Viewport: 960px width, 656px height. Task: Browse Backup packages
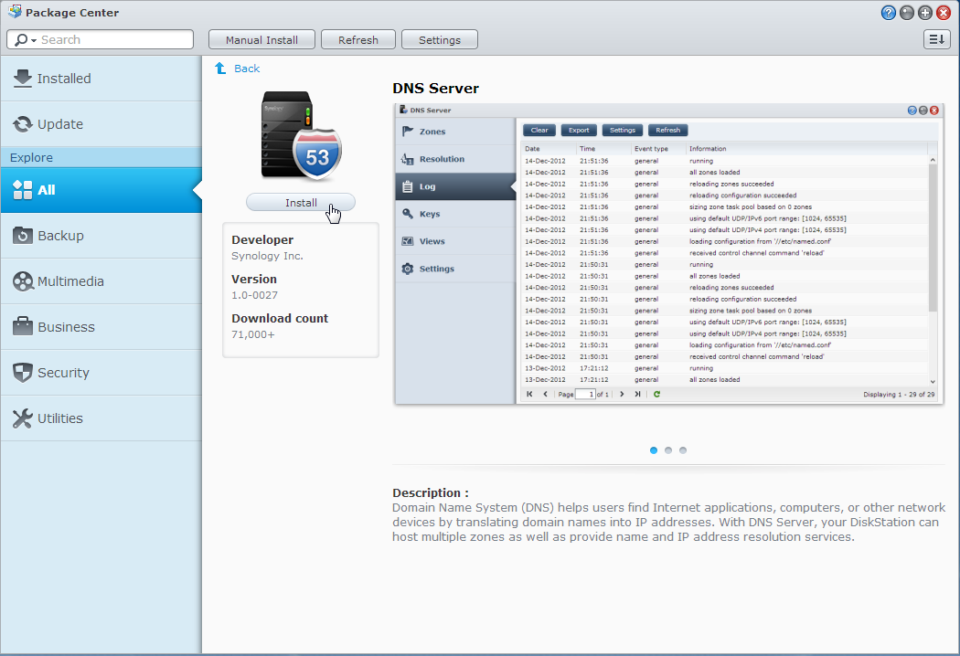[101, 236]
